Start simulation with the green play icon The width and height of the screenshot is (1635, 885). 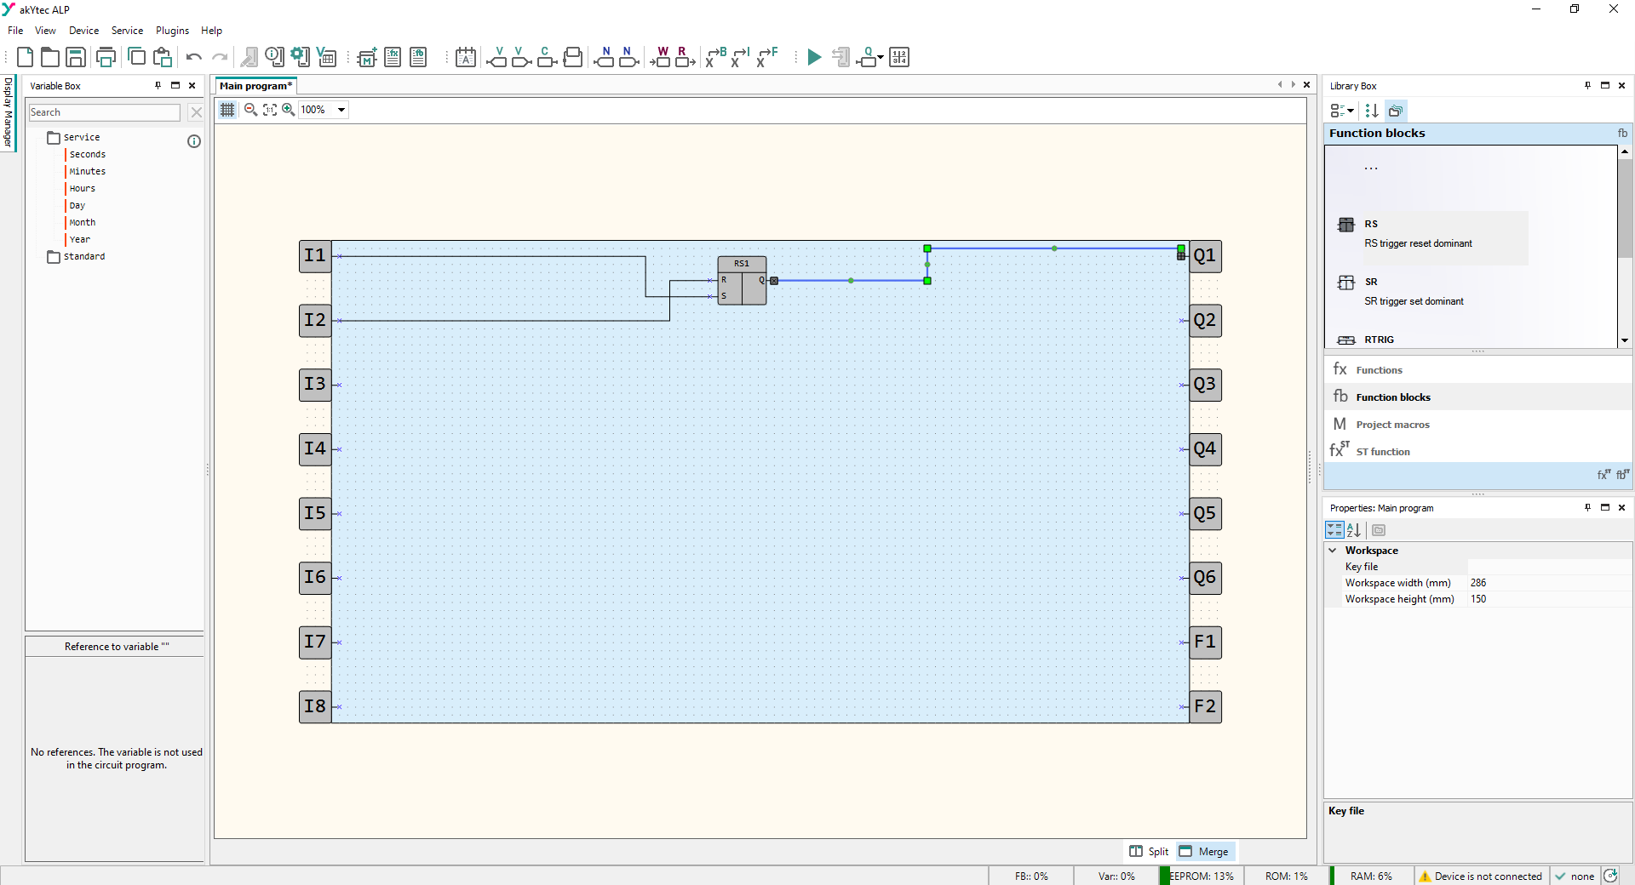[814, 57]
